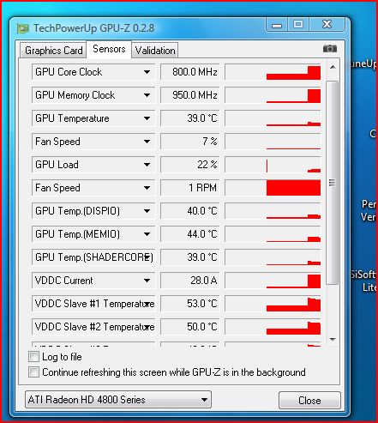Switch to the Validation tab
The image size is (378, 423).
155,51
